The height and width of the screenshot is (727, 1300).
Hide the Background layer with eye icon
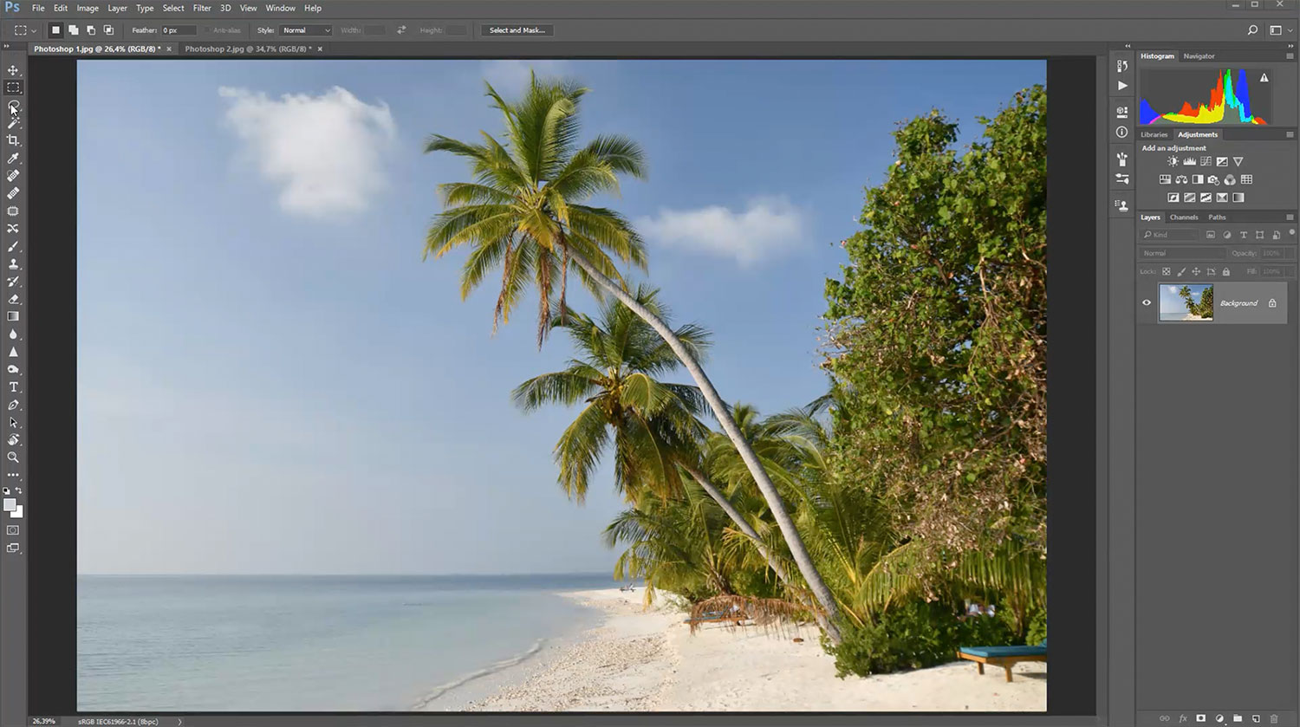pyautogui.click(x=1147, y=303)
